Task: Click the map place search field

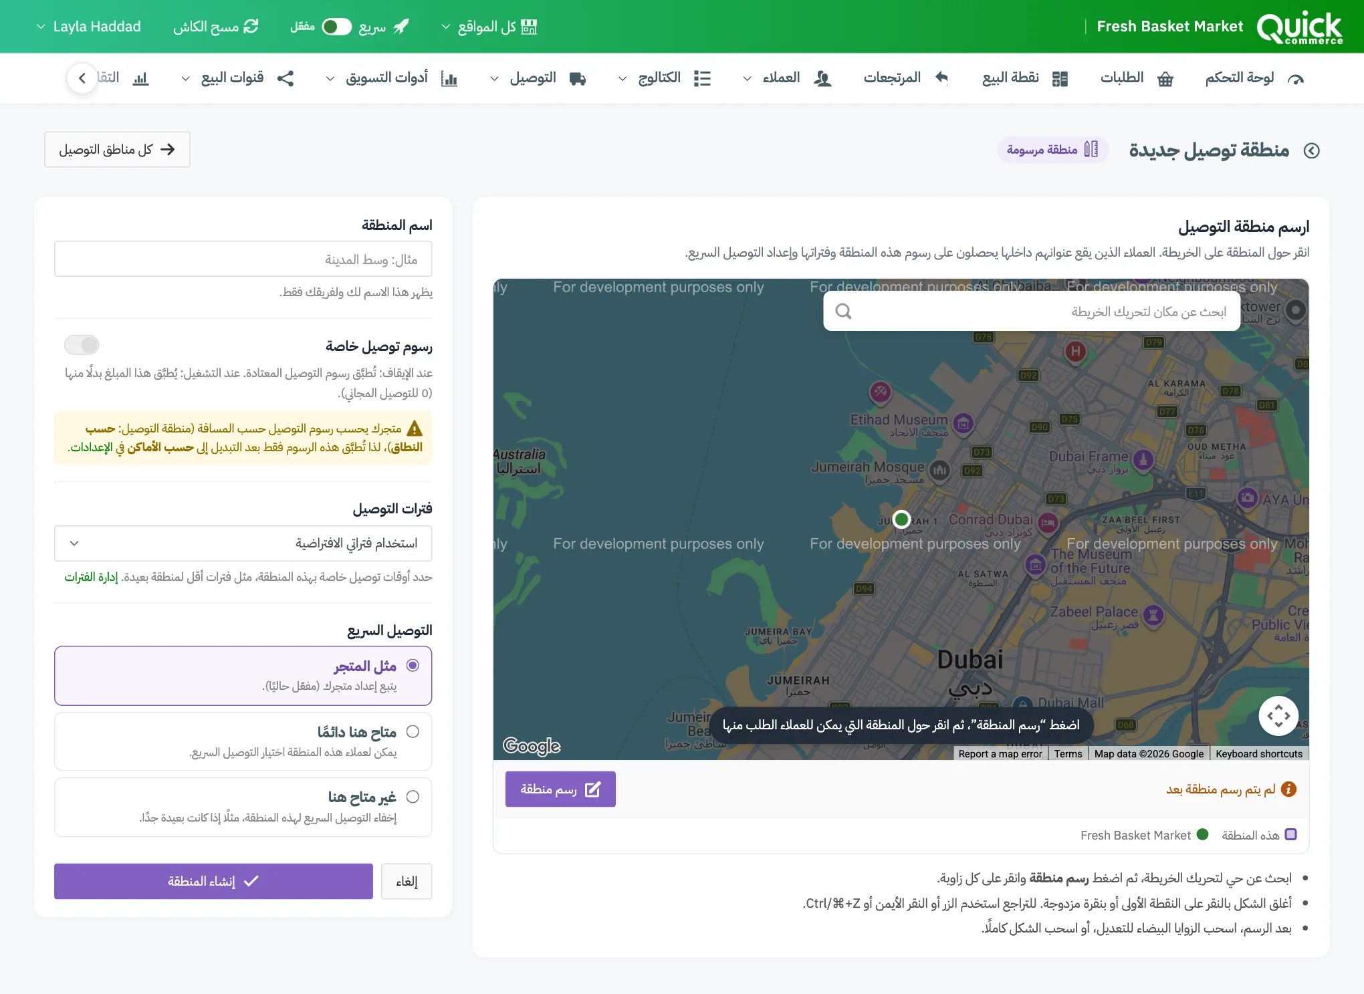Action: pos(1032,312)
